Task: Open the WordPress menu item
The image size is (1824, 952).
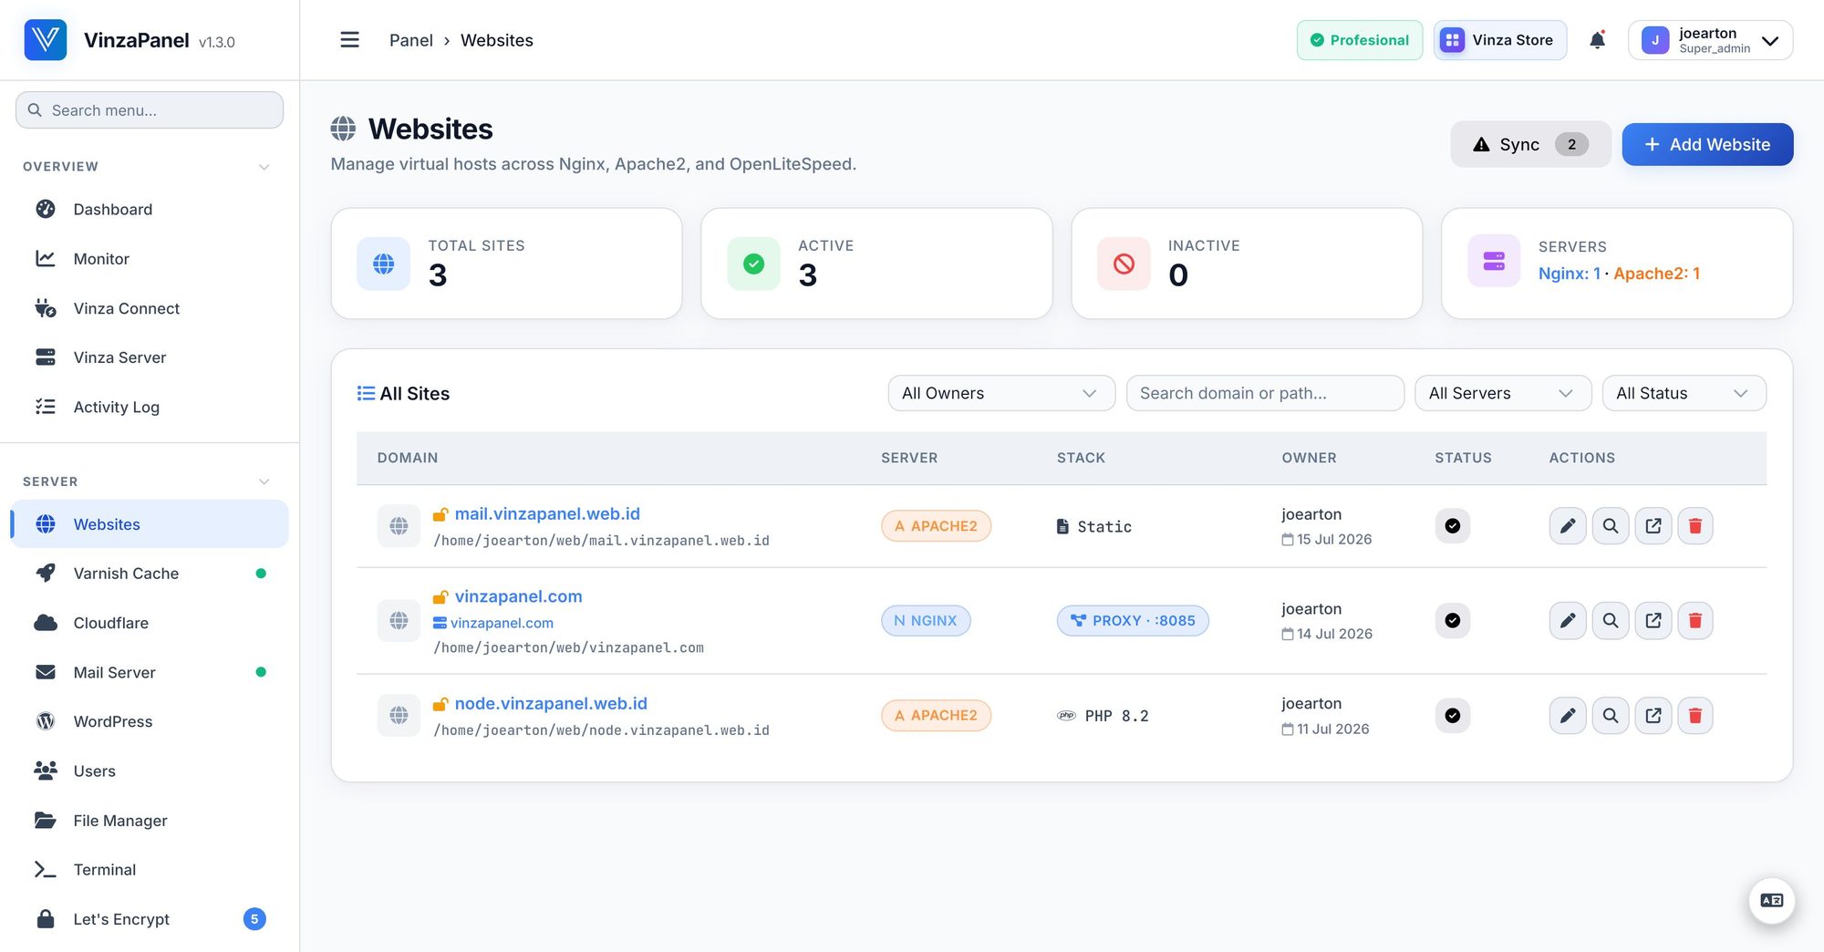Action: tap(150, 721)
